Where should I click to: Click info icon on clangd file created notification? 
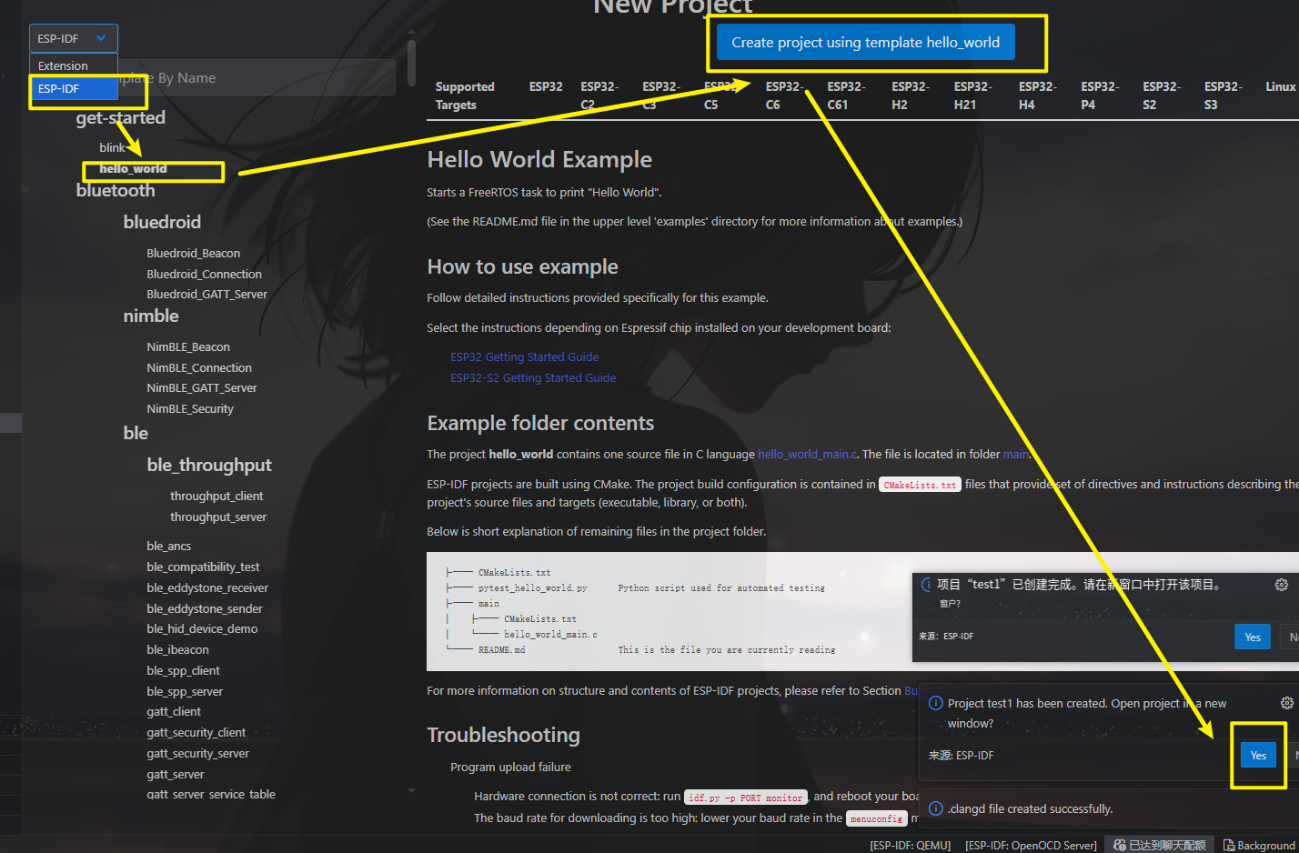pyautogui.click(x=935, y=808)
